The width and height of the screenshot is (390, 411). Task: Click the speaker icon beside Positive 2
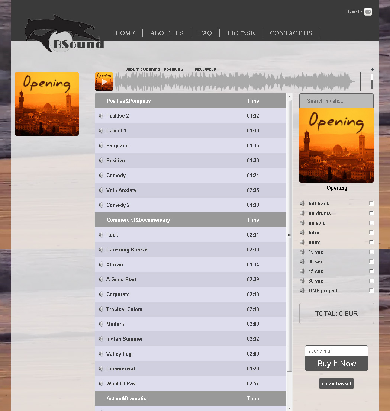[x=100, y=116]
